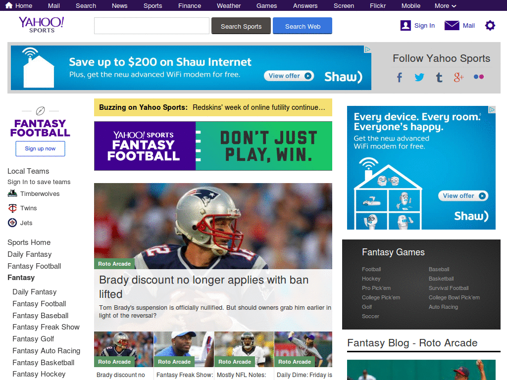The image size is (507, 380).
Task: Open Pro Pick'em in Fantasy Games panel
Action: [376, 288]
